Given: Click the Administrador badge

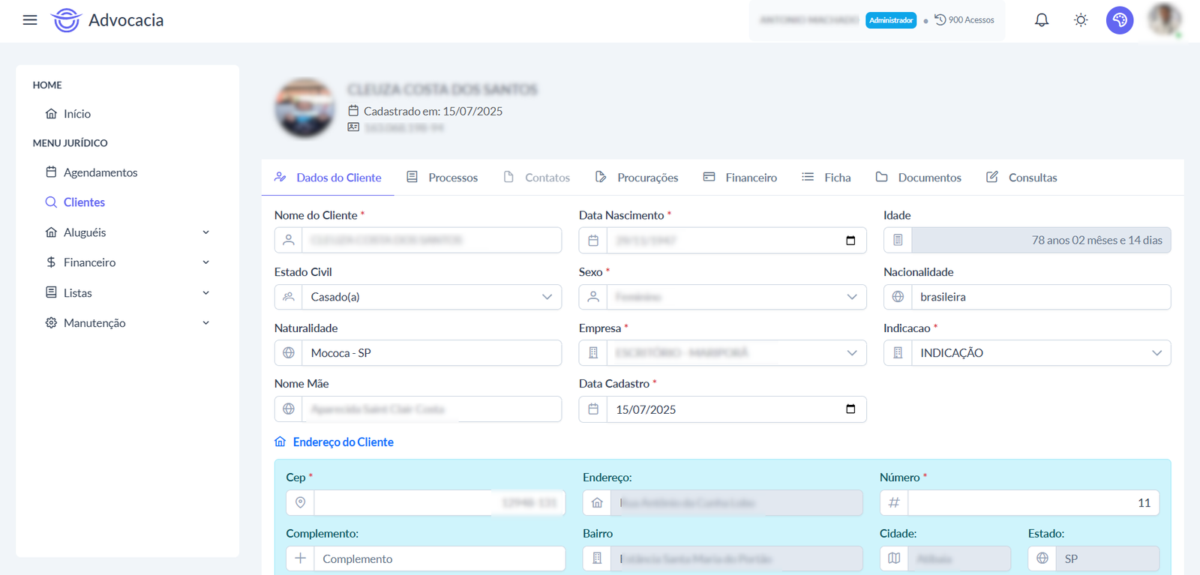Looking at the screenshot, I should [891, 20].
